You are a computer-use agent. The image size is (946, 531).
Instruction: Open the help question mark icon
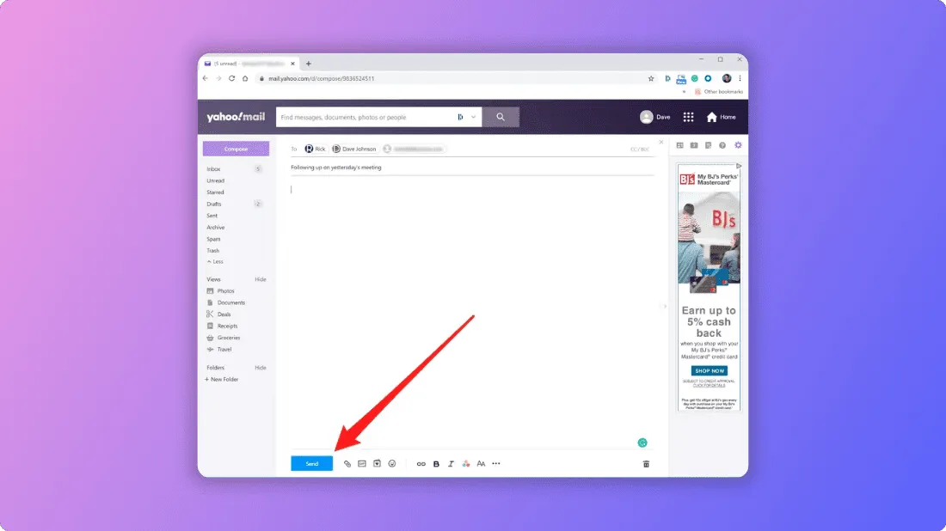click(x=722, y=145)
